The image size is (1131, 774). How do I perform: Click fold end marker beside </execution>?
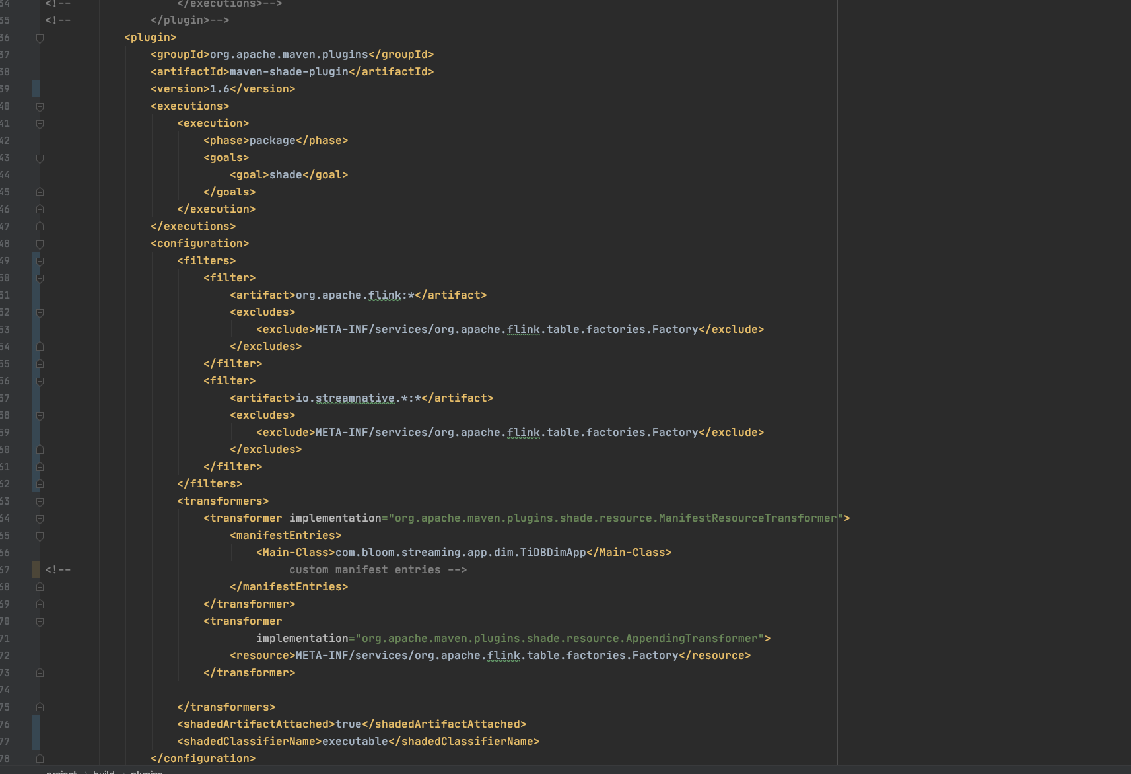40,209
